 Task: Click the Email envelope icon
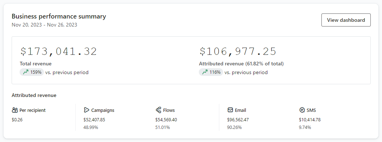[x=230, y=110]
